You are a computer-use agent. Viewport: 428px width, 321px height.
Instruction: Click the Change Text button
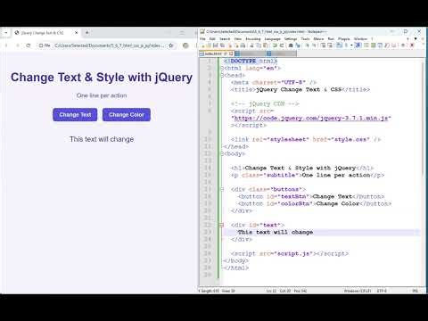click(x=75, y=115)
